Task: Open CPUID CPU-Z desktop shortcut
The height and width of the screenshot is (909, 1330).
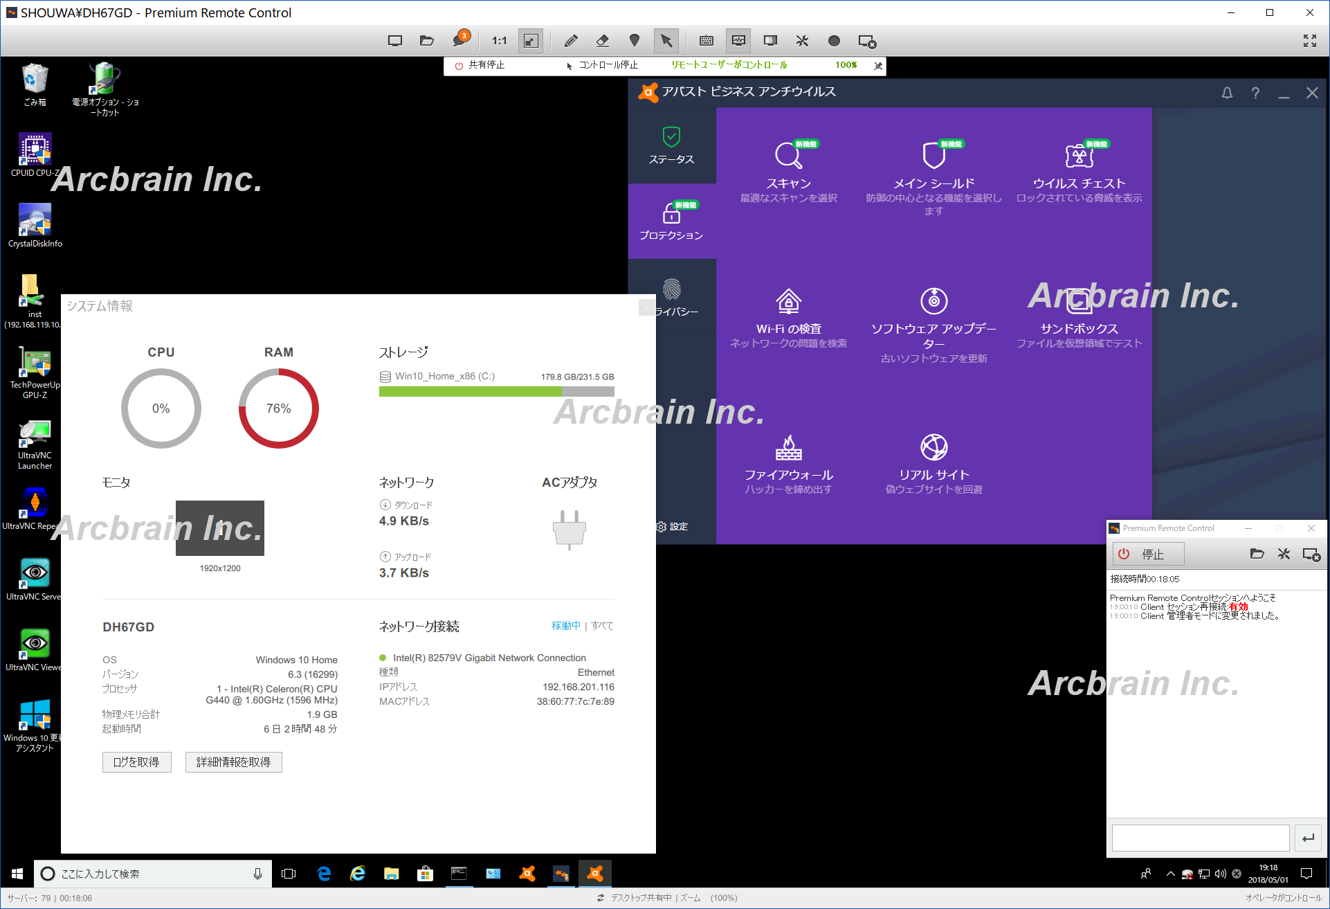Action: [x=35, y=155]
